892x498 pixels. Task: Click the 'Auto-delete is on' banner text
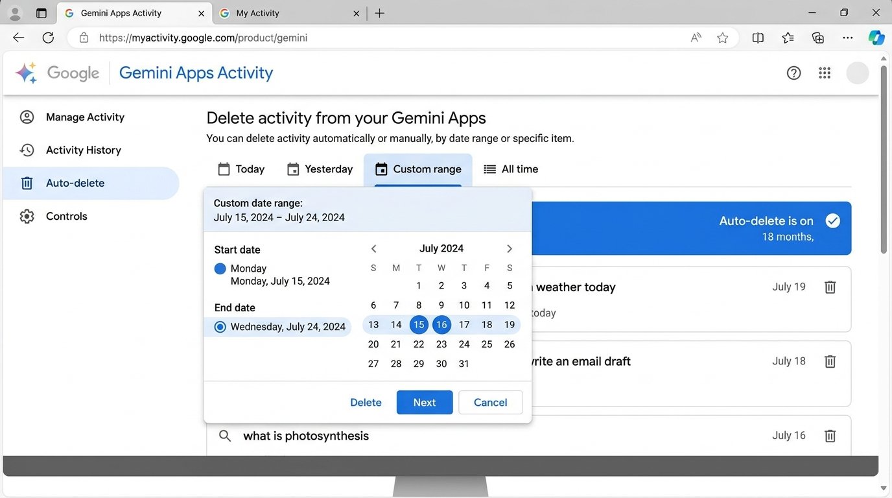[766, 221]
